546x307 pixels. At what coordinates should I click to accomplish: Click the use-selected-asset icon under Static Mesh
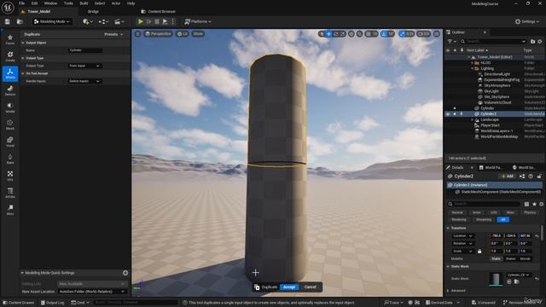pyautogui.click(x=509, y=281)
